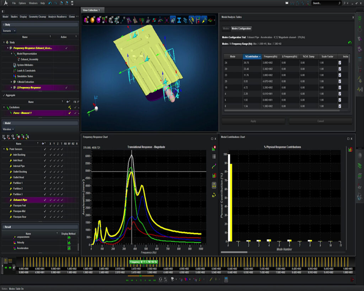
Task: Click undo arrow in top menu bar
Action: click(x=50, y=3)
